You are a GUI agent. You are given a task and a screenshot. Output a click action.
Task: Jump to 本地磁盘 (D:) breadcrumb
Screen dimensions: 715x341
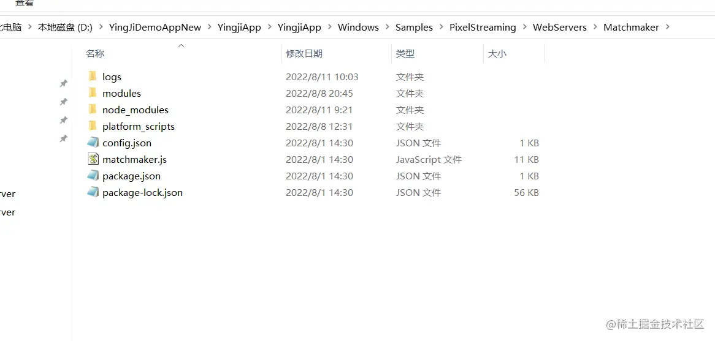tap(65, 27)
